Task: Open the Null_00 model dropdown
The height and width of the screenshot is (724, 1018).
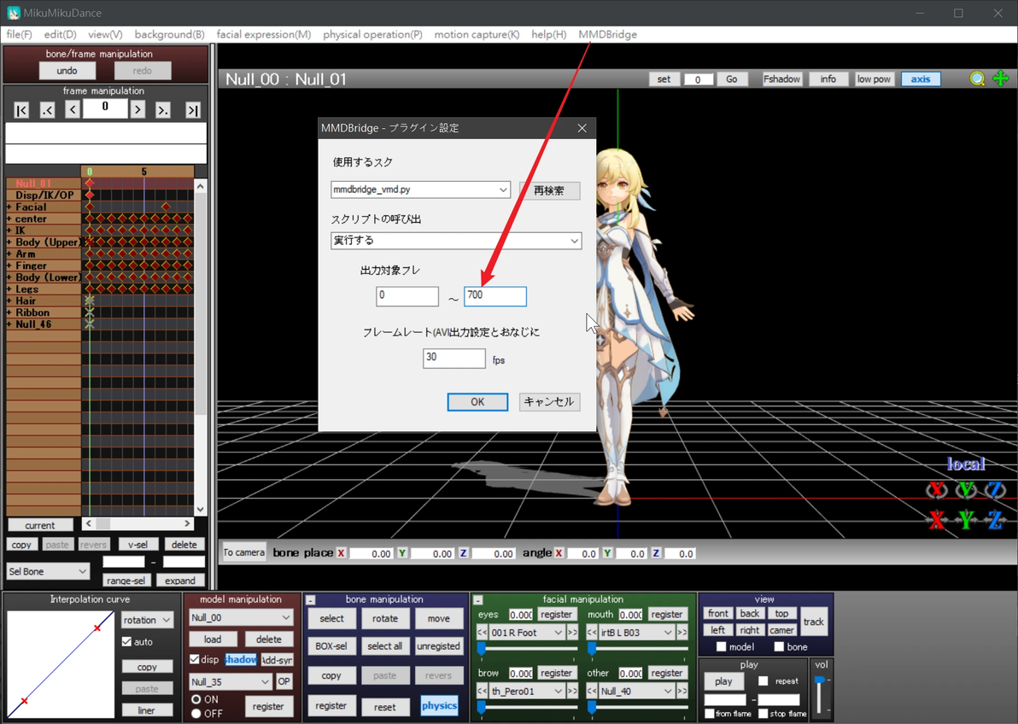Action: pos(240,617)
